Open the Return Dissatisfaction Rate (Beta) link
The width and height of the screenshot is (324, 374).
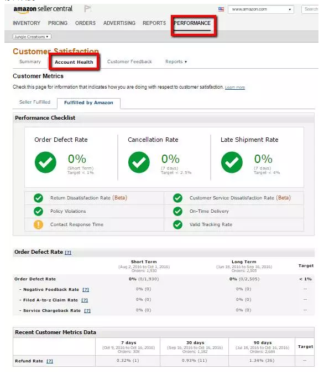tap(88, 198)
